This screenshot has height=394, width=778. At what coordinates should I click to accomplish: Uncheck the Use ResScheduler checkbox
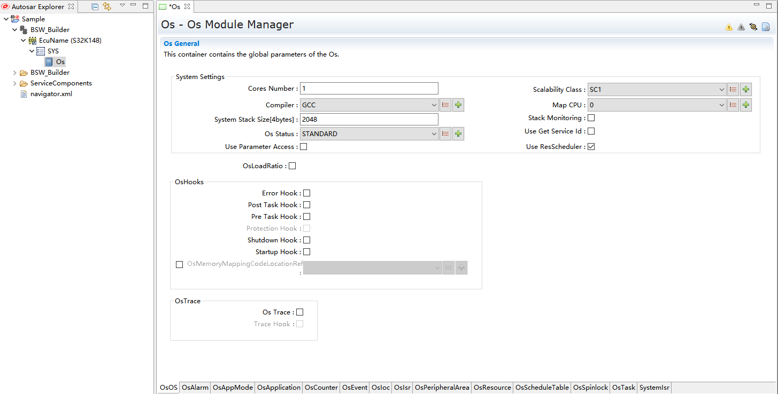tap(591, 147)
